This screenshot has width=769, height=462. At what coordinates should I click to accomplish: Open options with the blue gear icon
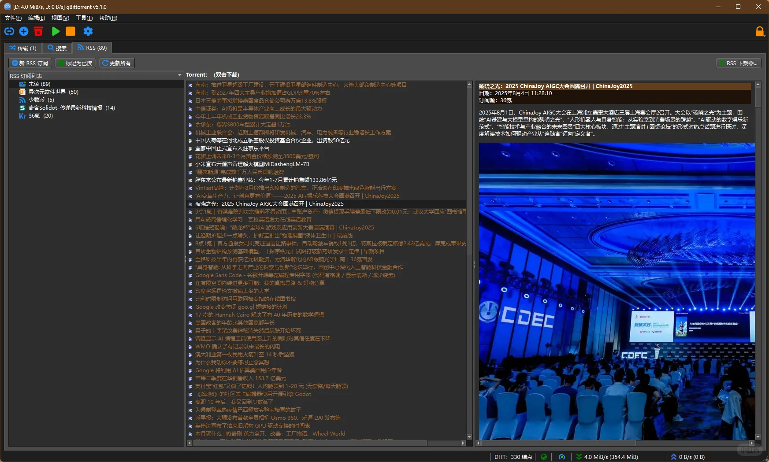(x=88, y=31)
